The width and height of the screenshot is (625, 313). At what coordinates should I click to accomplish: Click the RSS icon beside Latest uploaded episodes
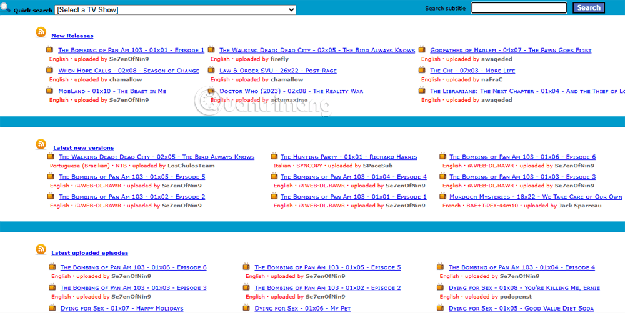[x=41, y=249]
